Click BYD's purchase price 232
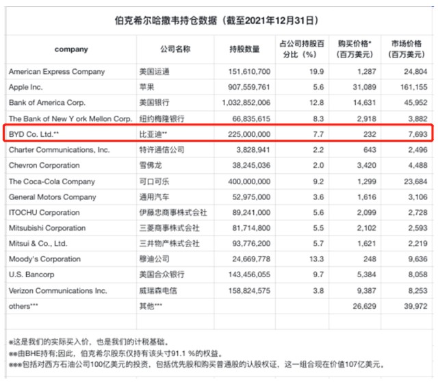438x382 pixels. (x=370, y=134)
